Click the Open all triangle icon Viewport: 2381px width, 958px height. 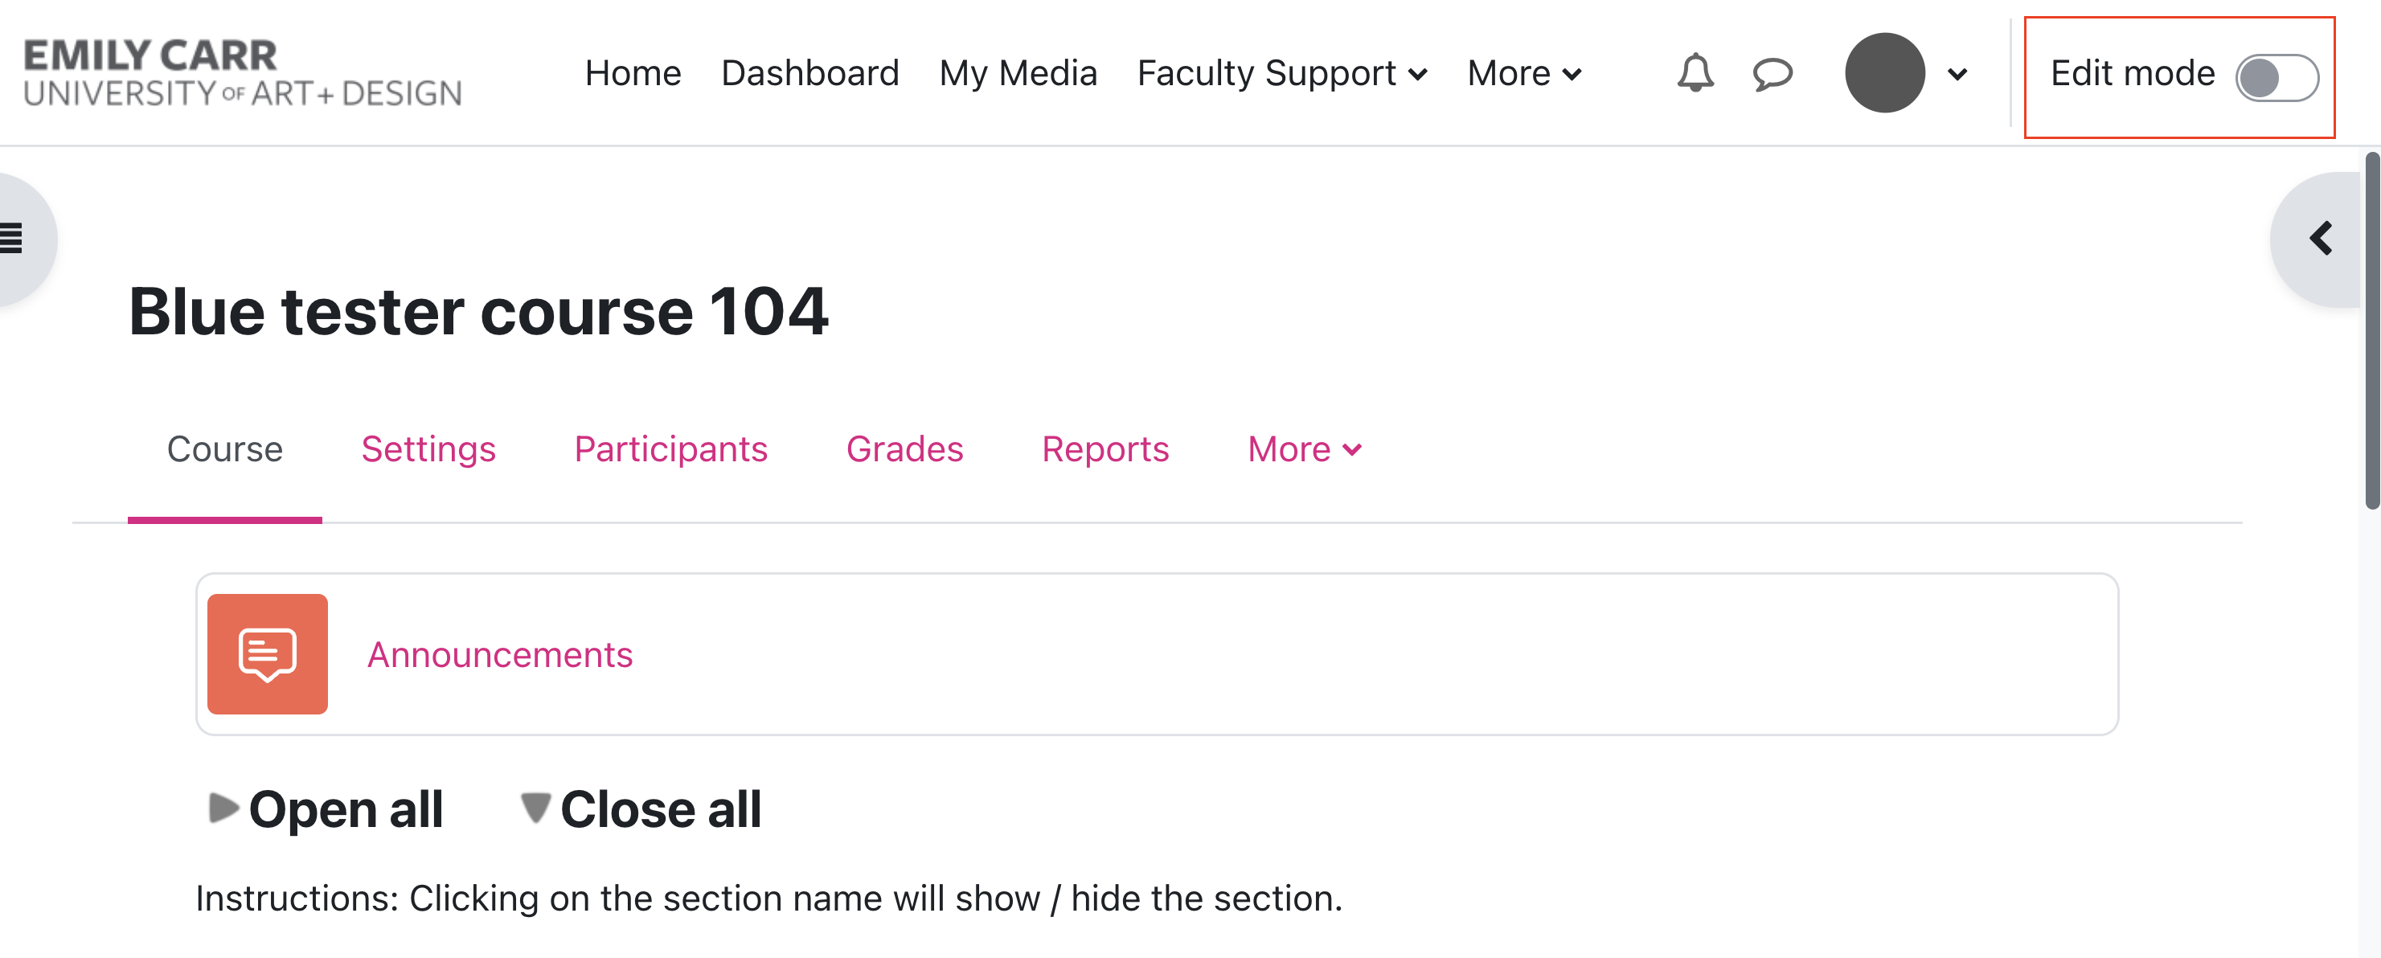pos(223,808)
